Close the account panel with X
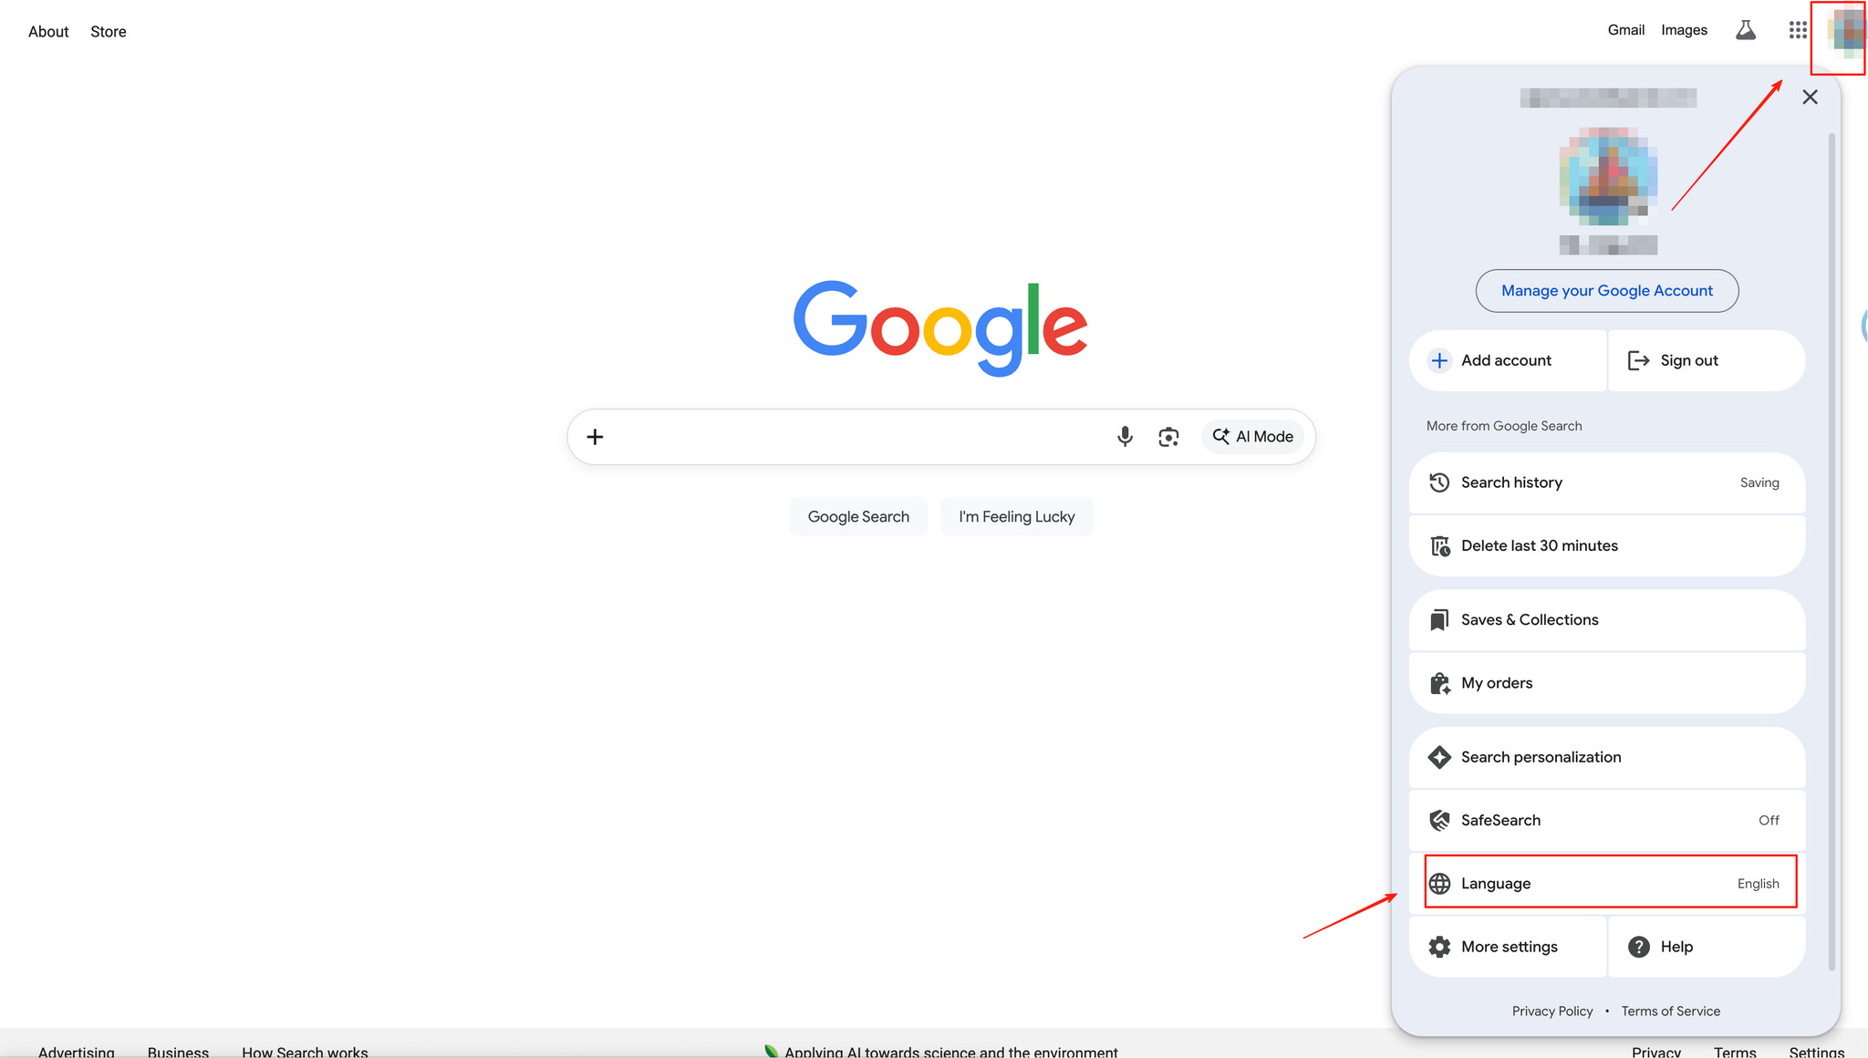Viewport: 1868px width, 1058px height. pos(1810,97)
